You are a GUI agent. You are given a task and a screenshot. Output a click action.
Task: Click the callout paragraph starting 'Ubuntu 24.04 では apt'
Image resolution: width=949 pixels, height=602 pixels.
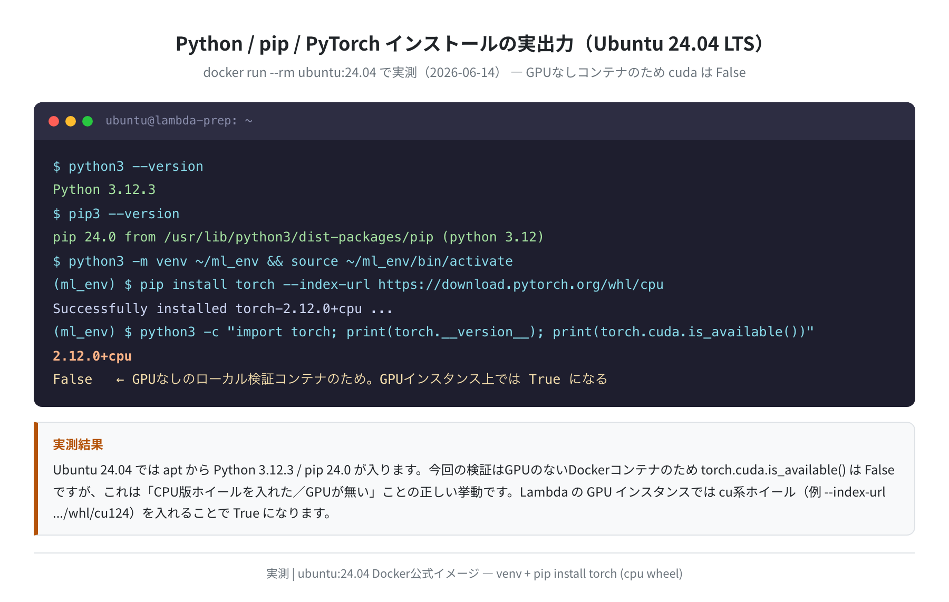pyautogui.click(x=473, y=491)
